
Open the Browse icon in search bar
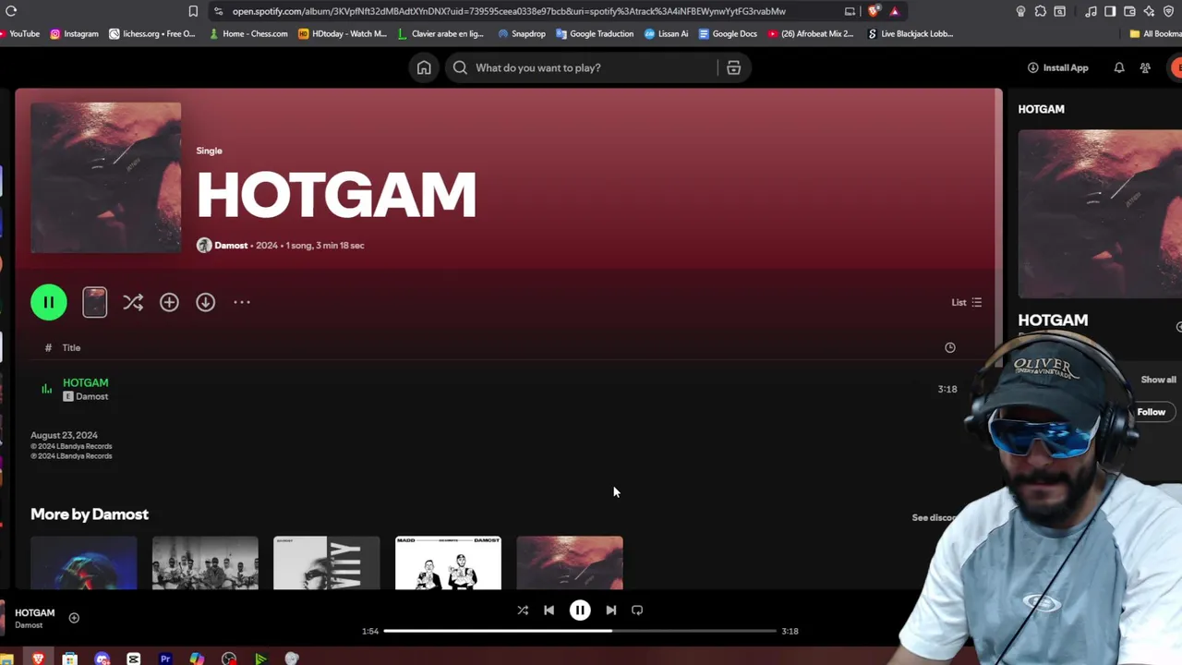coord(733,67)
